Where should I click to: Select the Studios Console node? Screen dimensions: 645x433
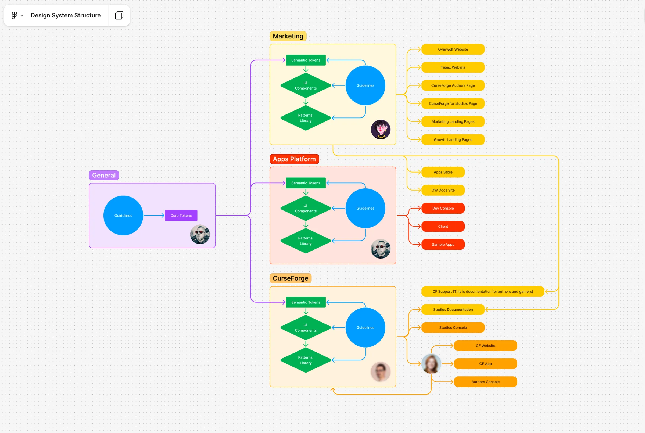(453, 328)
